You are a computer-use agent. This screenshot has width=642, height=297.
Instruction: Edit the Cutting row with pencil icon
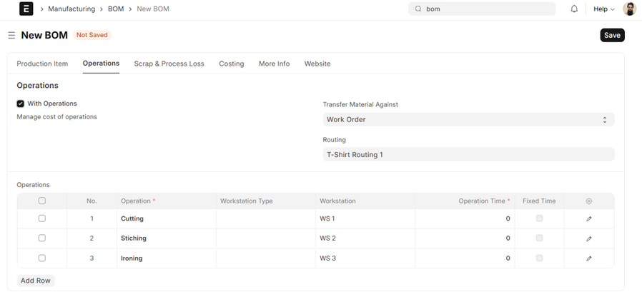(x=589, y=218)
